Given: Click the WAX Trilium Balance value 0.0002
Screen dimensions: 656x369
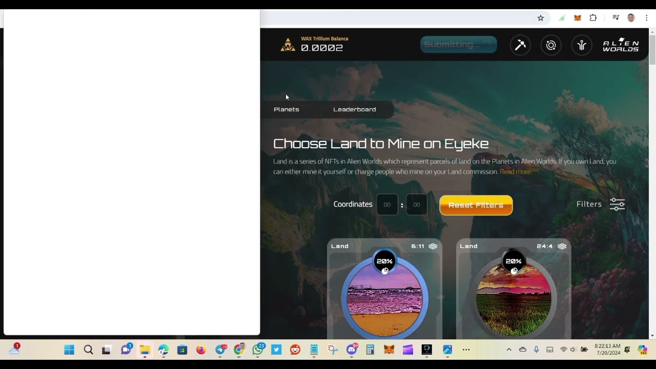Looking at the screenshot, I should [322, 48].
